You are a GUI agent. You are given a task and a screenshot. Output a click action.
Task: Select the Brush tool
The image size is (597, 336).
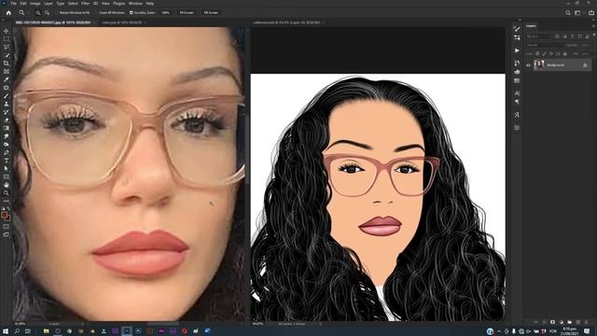tap(7, 95)
